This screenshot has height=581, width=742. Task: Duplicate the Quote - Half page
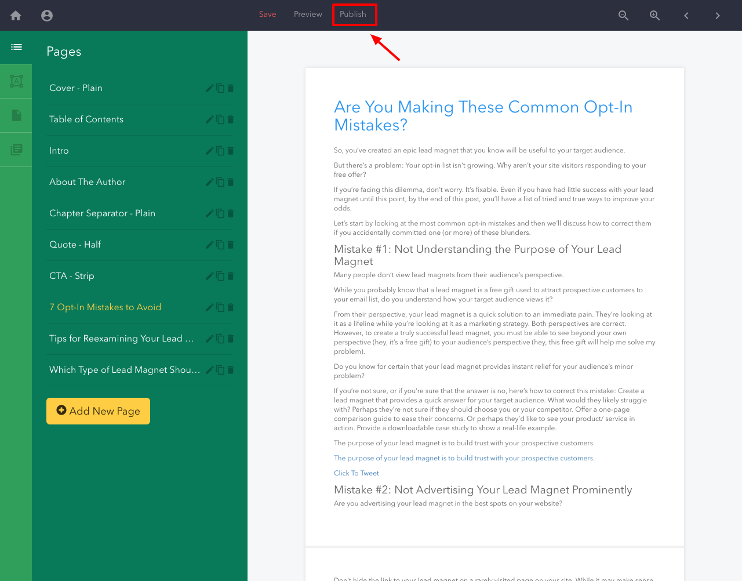point(220,245)
